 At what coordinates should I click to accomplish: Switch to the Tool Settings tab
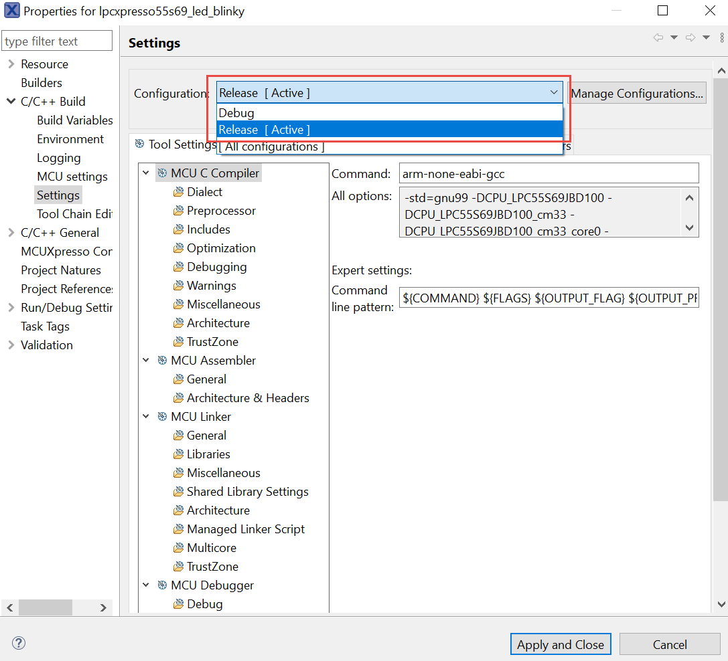[175, 145]
